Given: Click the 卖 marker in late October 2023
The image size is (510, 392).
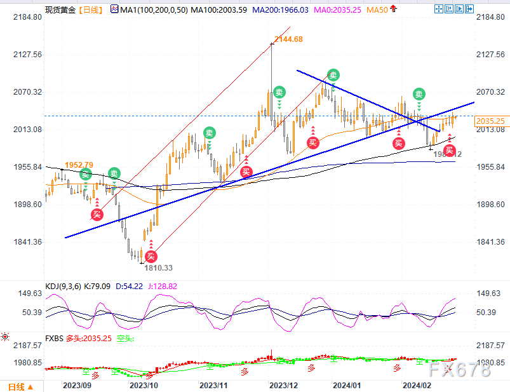Looking at the screenshot, I should tap(210, 133).
